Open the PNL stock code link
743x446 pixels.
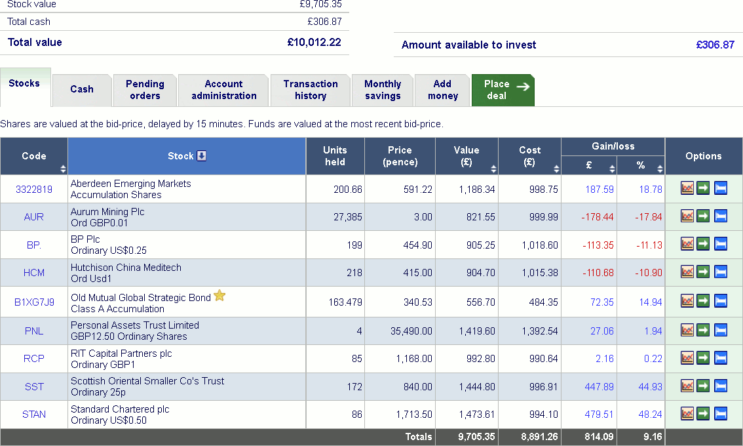point(33,331)
